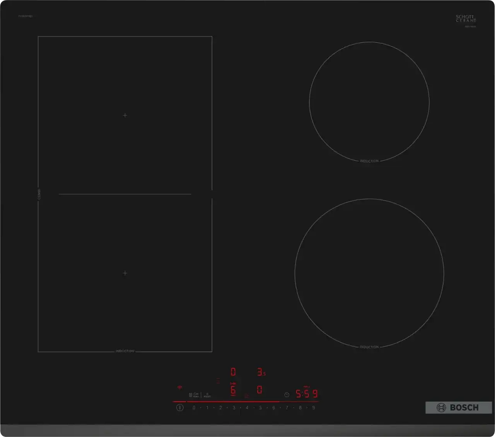Image resolution: width=495 pixels, height=437 pixels.
Task: Tap the red Wi-Fi Home Connect indicator
Action: coord(180,387)
